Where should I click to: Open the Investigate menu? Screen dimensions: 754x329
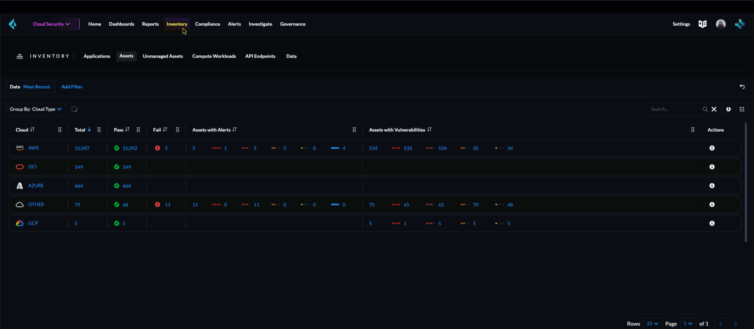pyautogui.click(x=260, y=24)
